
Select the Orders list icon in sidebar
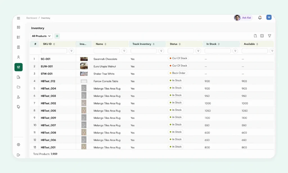click(x=19, y=37)
